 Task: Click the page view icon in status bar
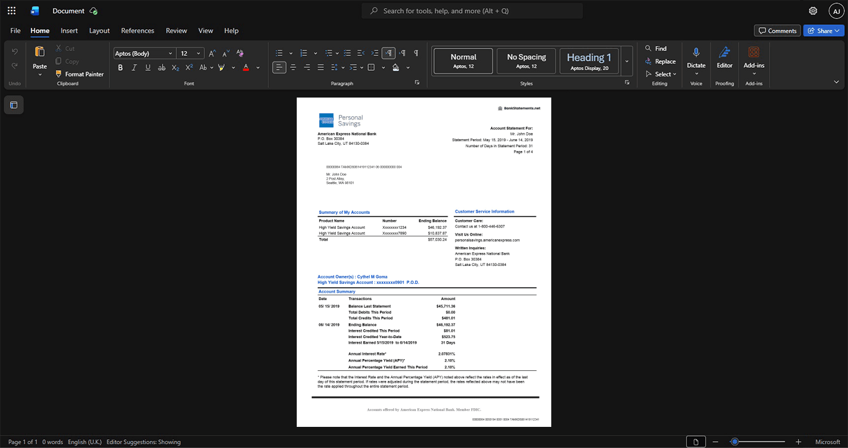coord(696,442)
